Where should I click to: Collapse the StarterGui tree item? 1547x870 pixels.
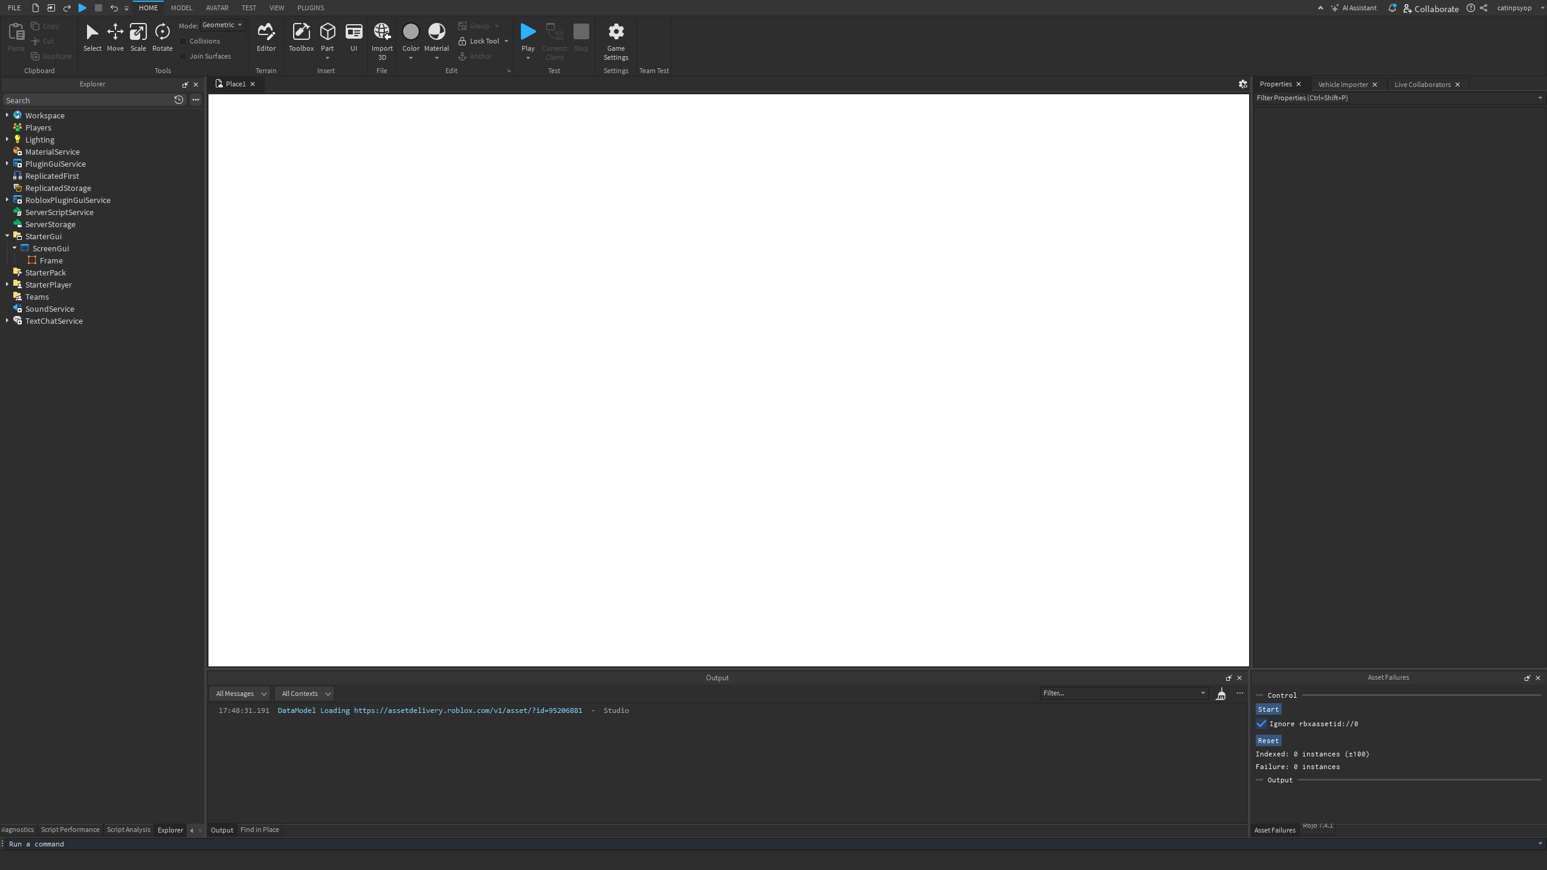click(x=7, y=236)
